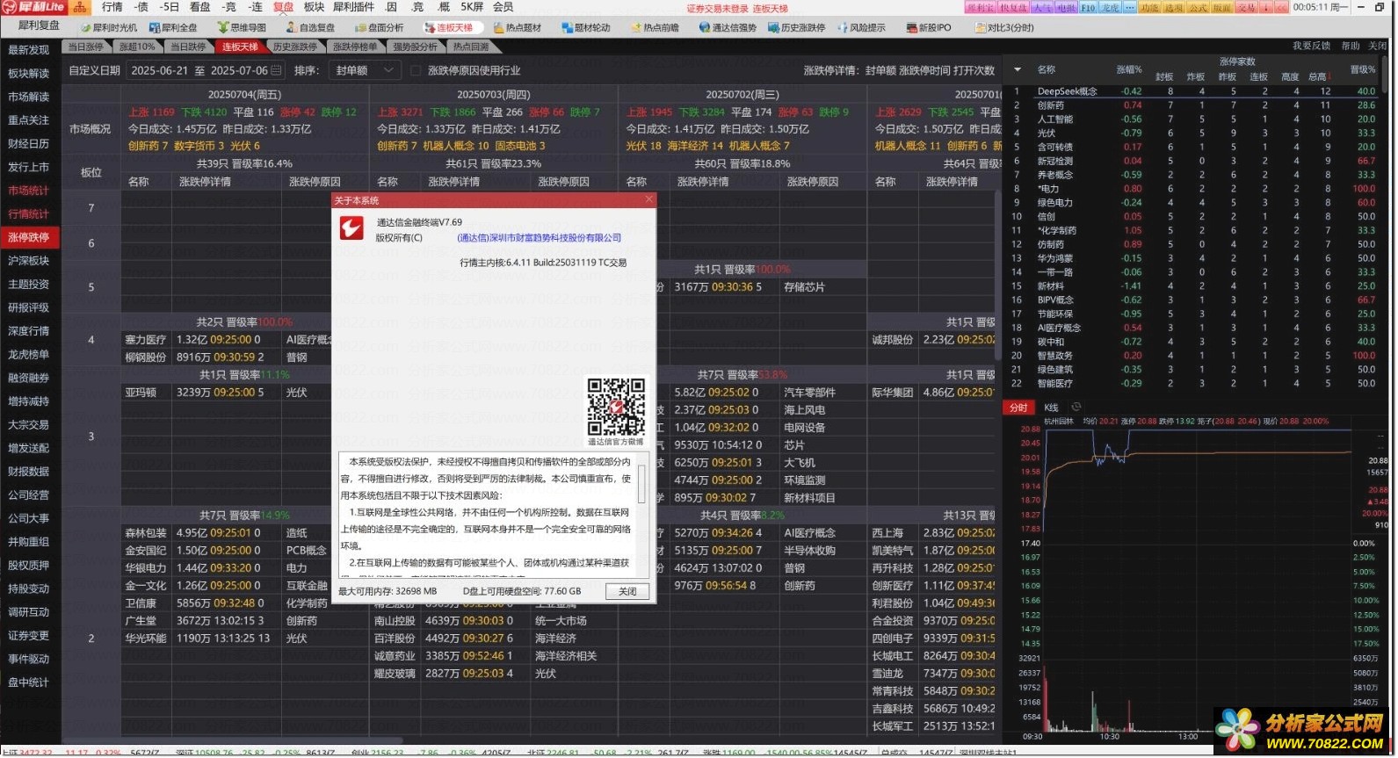Screen dimensions: 1398x758
Task: Click the calendar icon in the date range field
Action: coord(276,70)
